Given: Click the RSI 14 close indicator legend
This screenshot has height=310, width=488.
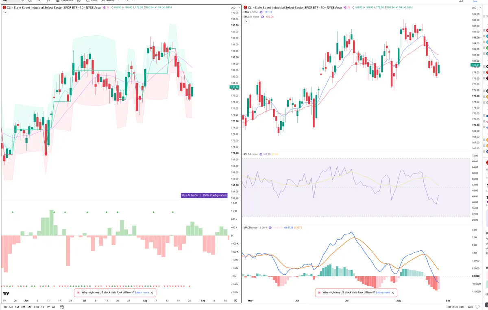Looking at the screenshot, I should [251, 154].
